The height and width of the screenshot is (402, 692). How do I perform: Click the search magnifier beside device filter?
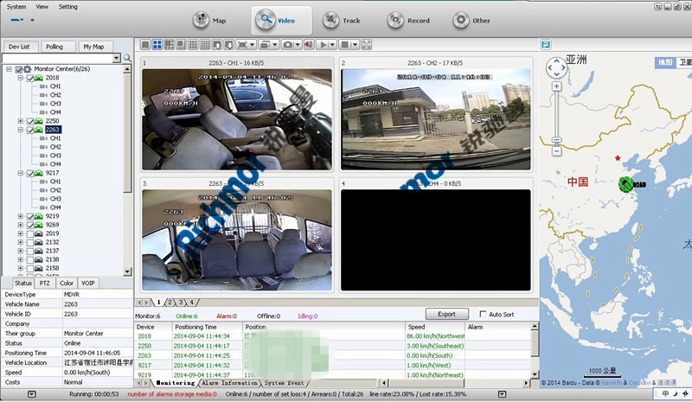coord(127,58)
